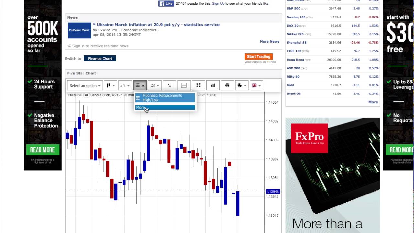Click READ MORE in right banner ad
Image resolution: width=414 pixels, height=233 pixels.
[400, 150]
